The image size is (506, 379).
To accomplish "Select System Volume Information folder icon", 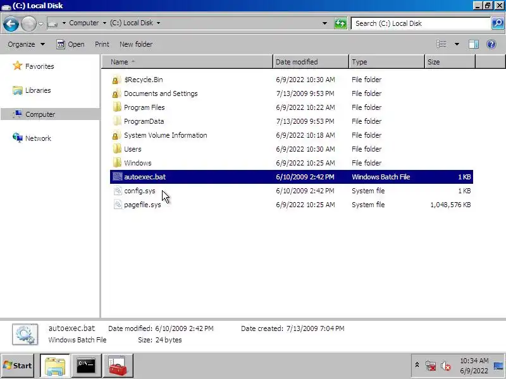I will pyautogui.click(x=117, y=135).
